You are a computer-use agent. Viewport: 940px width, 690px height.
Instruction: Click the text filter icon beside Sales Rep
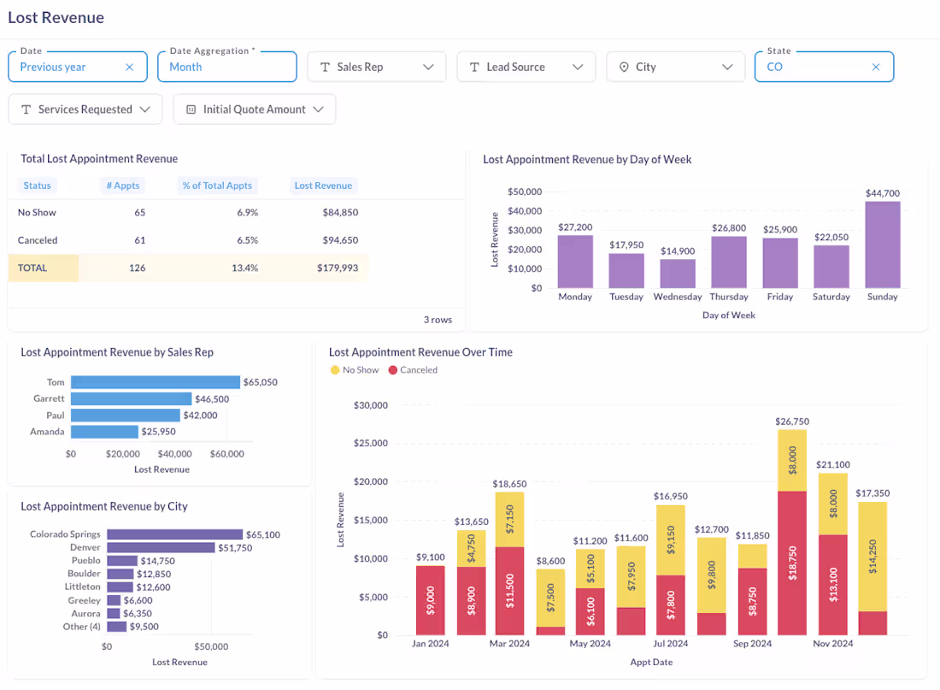pos(326,66)
